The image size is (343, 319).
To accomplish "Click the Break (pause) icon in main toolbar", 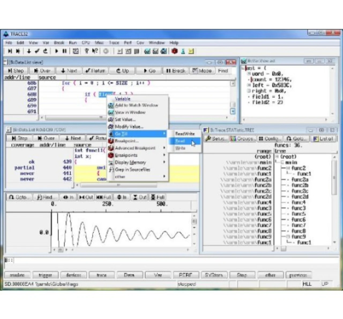I will click(65, 51).
